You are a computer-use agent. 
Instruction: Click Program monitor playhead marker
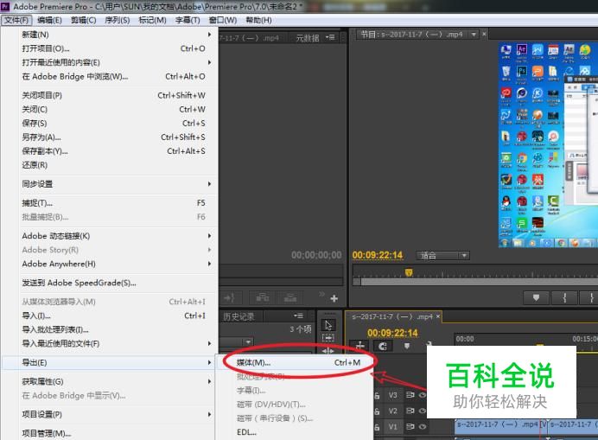point(409,272)
